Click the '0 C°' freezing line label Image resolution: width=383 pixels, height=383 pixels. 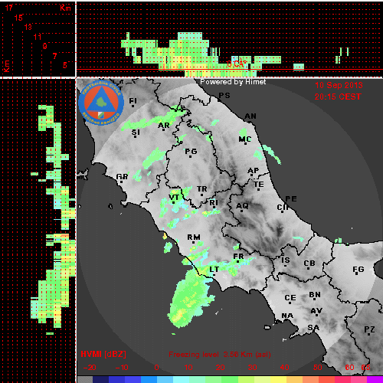click(x=237, y=63)
